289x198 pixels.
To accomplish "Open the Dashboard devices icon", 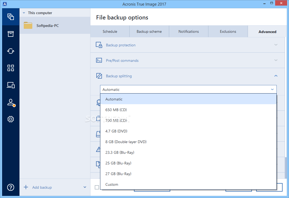I will tap(11, 85).
